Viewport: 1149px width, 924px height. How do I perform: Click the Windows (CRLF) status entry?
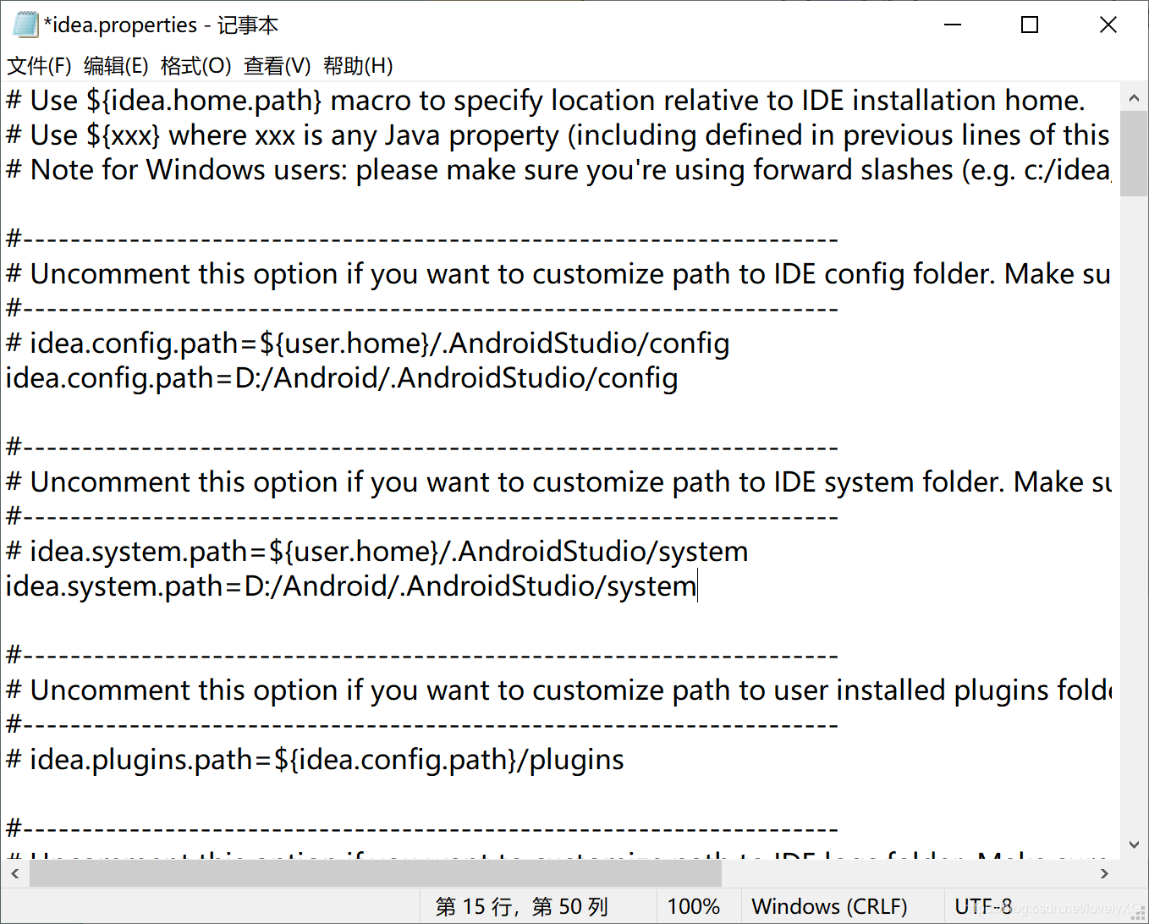(x=829, y=906)
